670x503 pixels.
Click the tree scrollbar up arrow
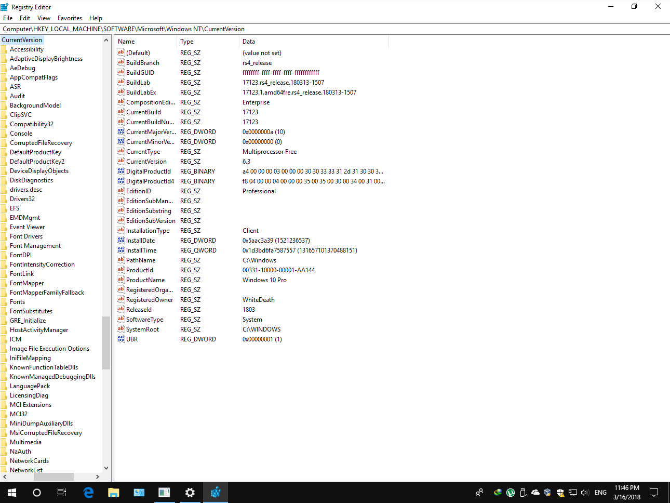106,40
